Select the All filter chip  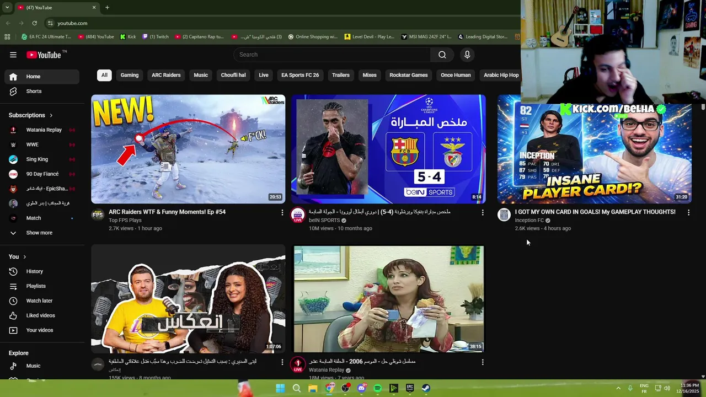[x=104, y=75]
